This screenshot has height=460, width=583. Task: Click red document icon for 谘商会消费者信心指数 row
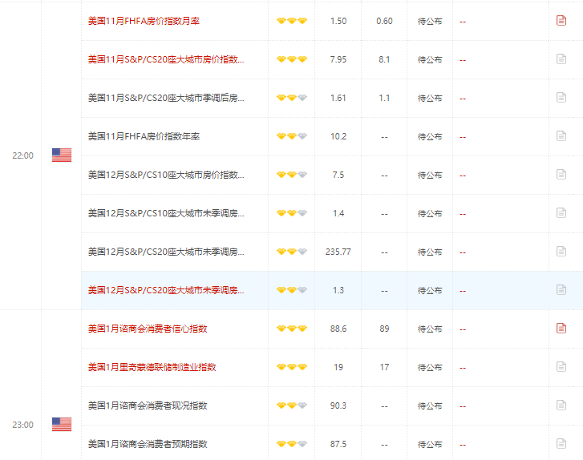pos(561,329)
